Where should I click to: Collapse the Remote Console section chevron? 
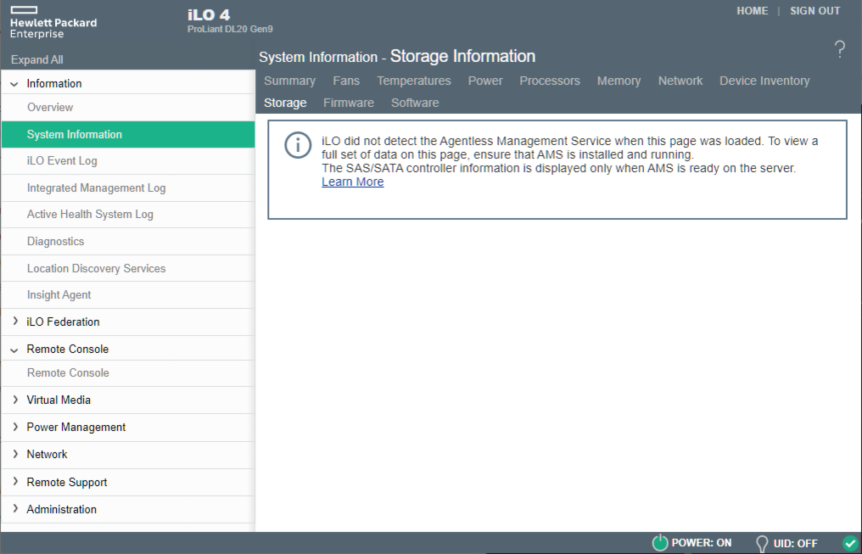(14, 350)
